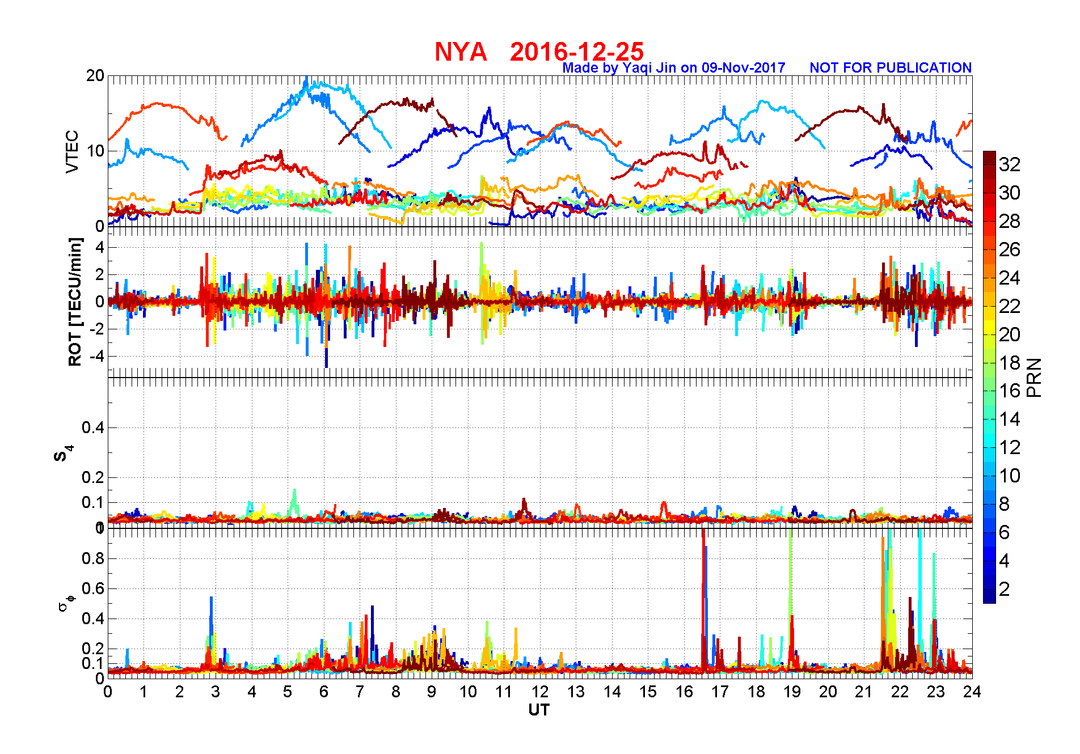Click VTEC axis tick value 10

click(95, 151)
